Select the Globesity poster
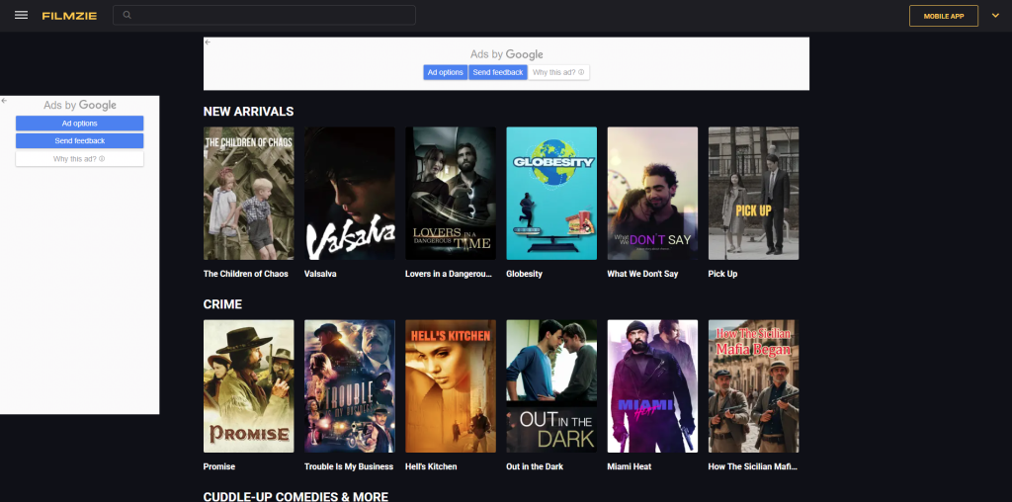The image size is (1012, 502). coord(550,193)
